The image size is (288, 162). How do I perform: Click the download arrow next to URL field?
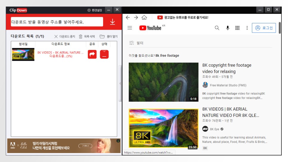coord(112,22)
